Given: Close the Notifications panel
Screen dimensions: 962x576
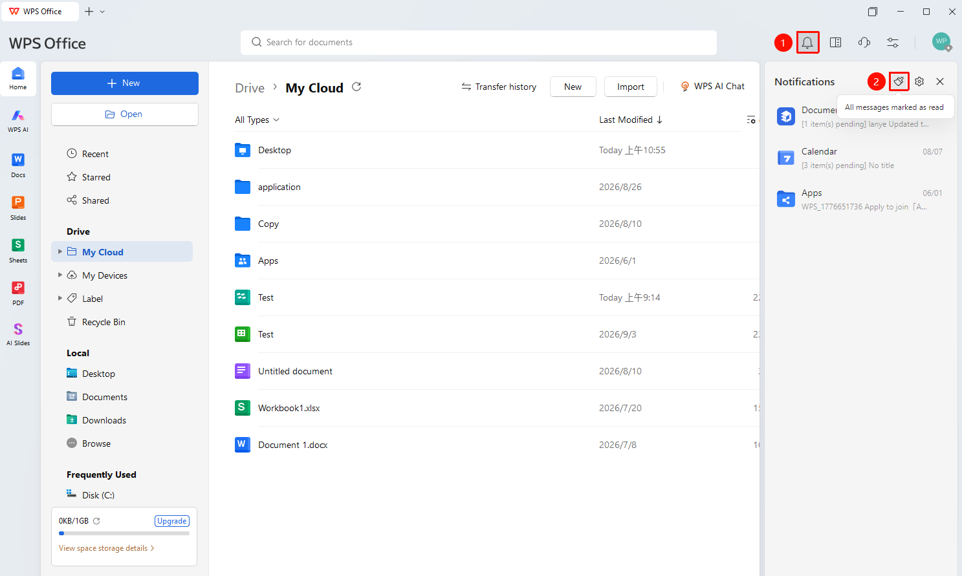Looking at the screenshot, I should point(940,81).
